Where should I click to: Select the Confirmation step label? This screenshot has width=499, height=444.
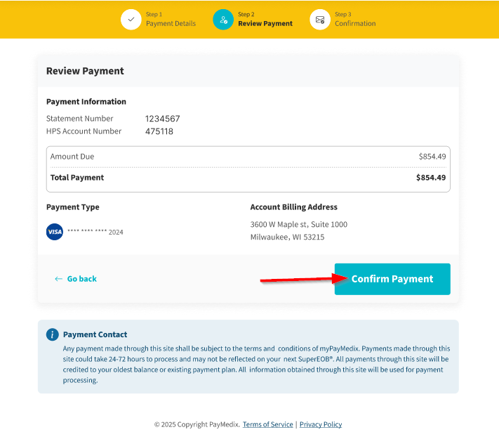pyautogui.click(x=355, y=23)
